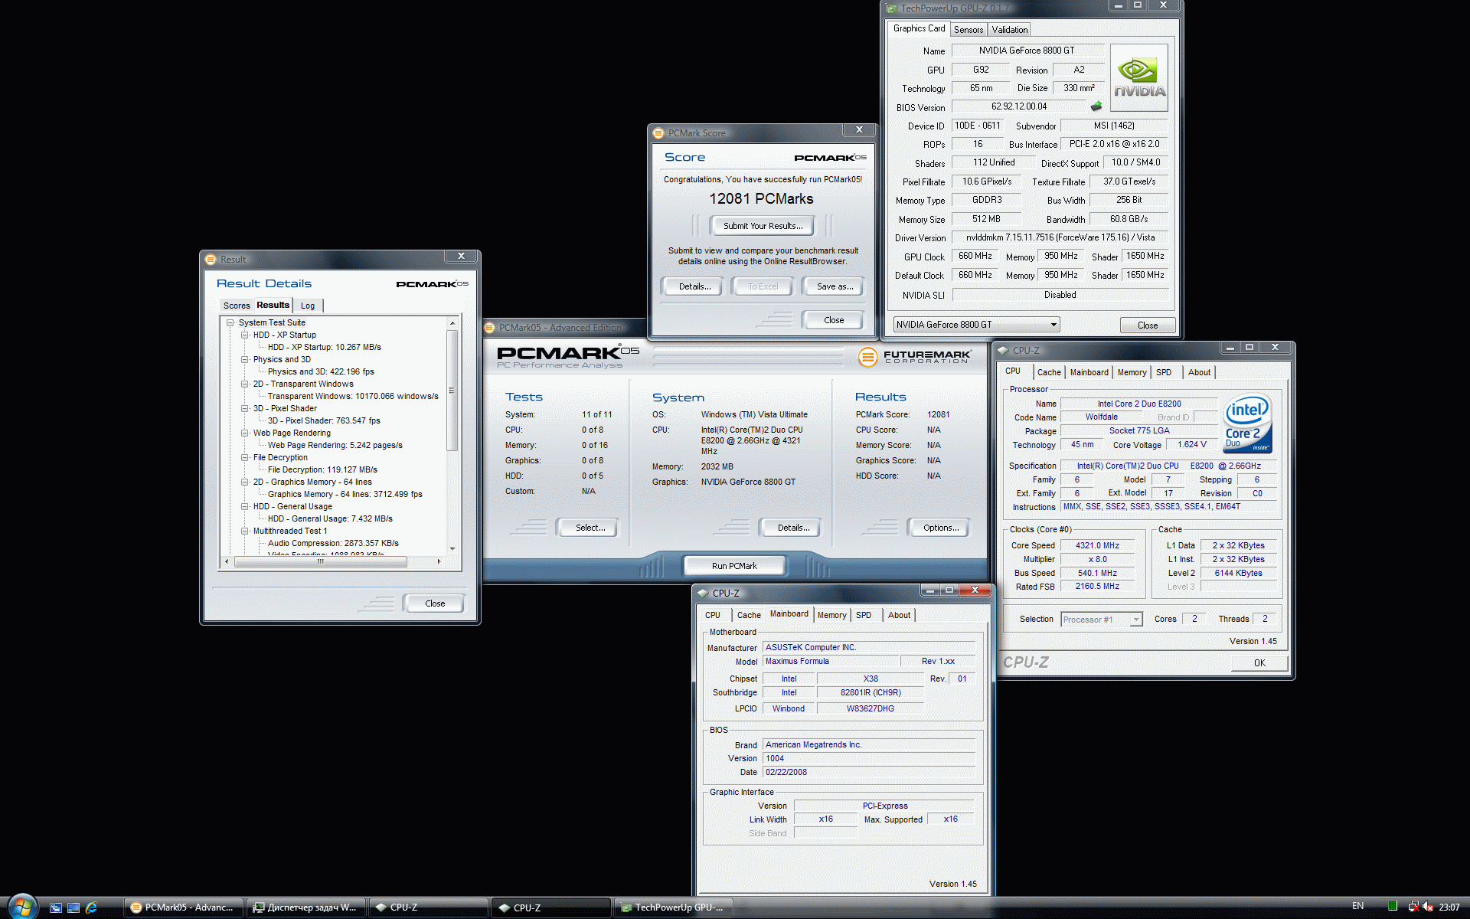This screenshot has width=1470, height=919.
Task: Click the Result window title bar icon
Action: (211, 260)
